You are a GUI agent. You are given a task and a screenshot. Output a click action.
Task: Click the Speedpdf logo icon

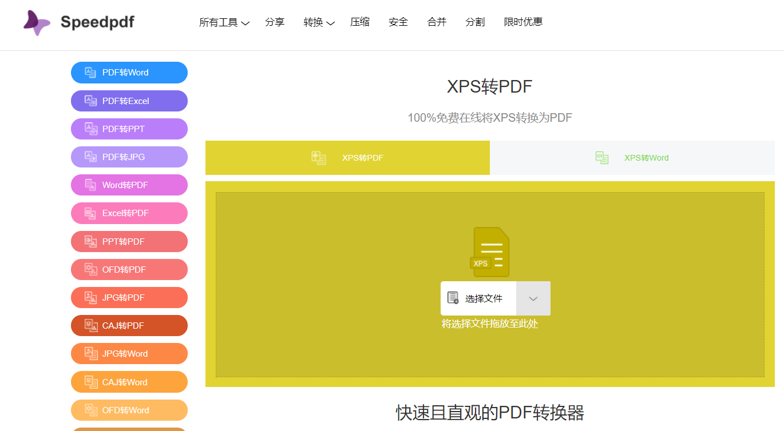pos(37,22)
